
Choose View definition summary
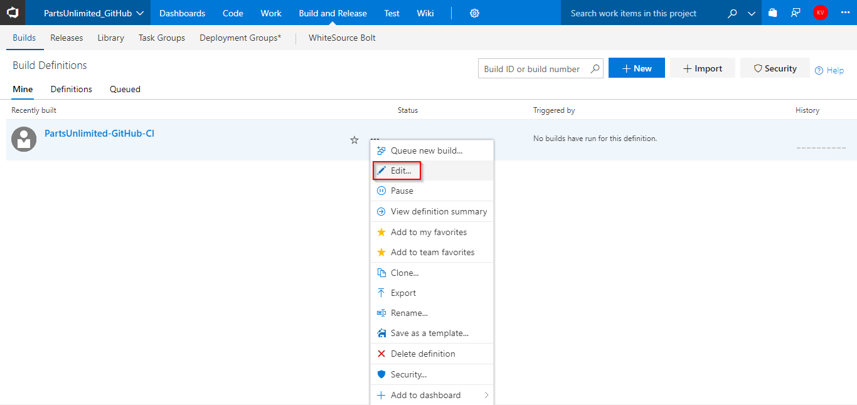pyautogui.click(x=432, y=211)
